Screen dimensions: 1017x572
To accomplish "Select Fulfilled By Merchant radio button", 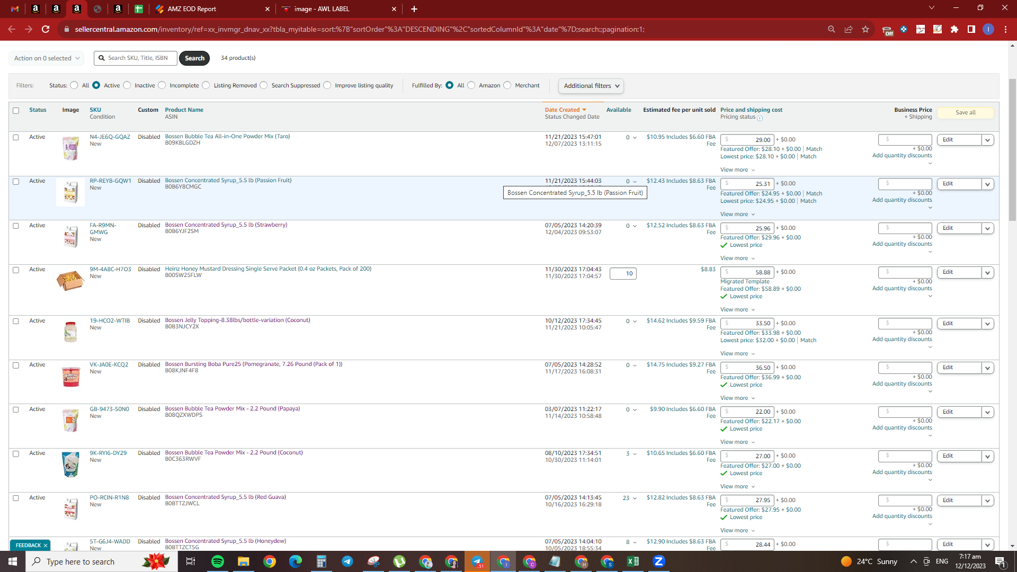I will click(x=507, y=85).
